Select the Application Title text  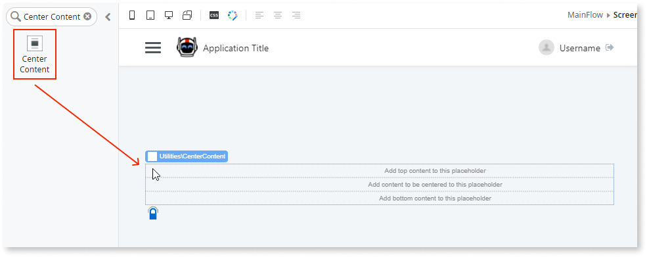coord(236,49)
